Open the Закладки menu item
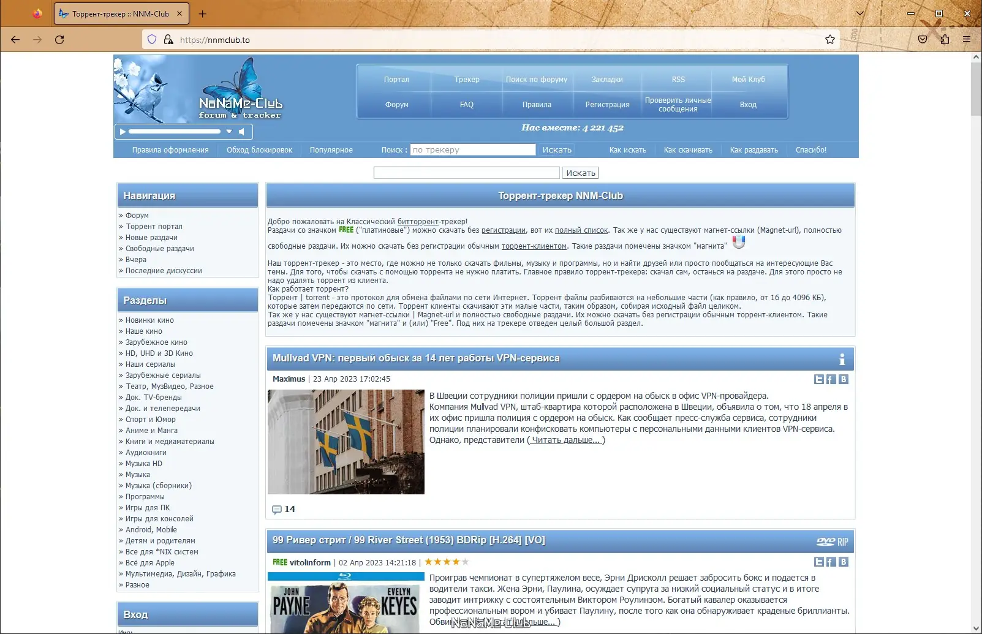The height and width of the screenshot is (634, 982). 607,80
